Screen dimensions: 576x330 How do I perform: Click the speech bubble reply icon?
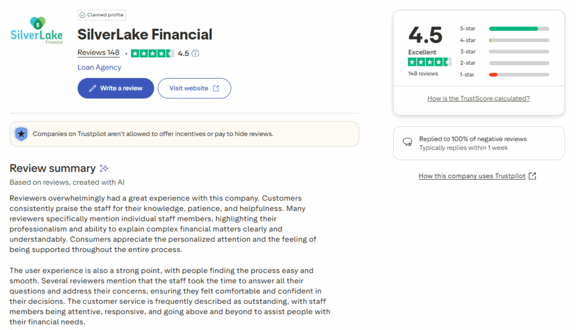(408, 142)
